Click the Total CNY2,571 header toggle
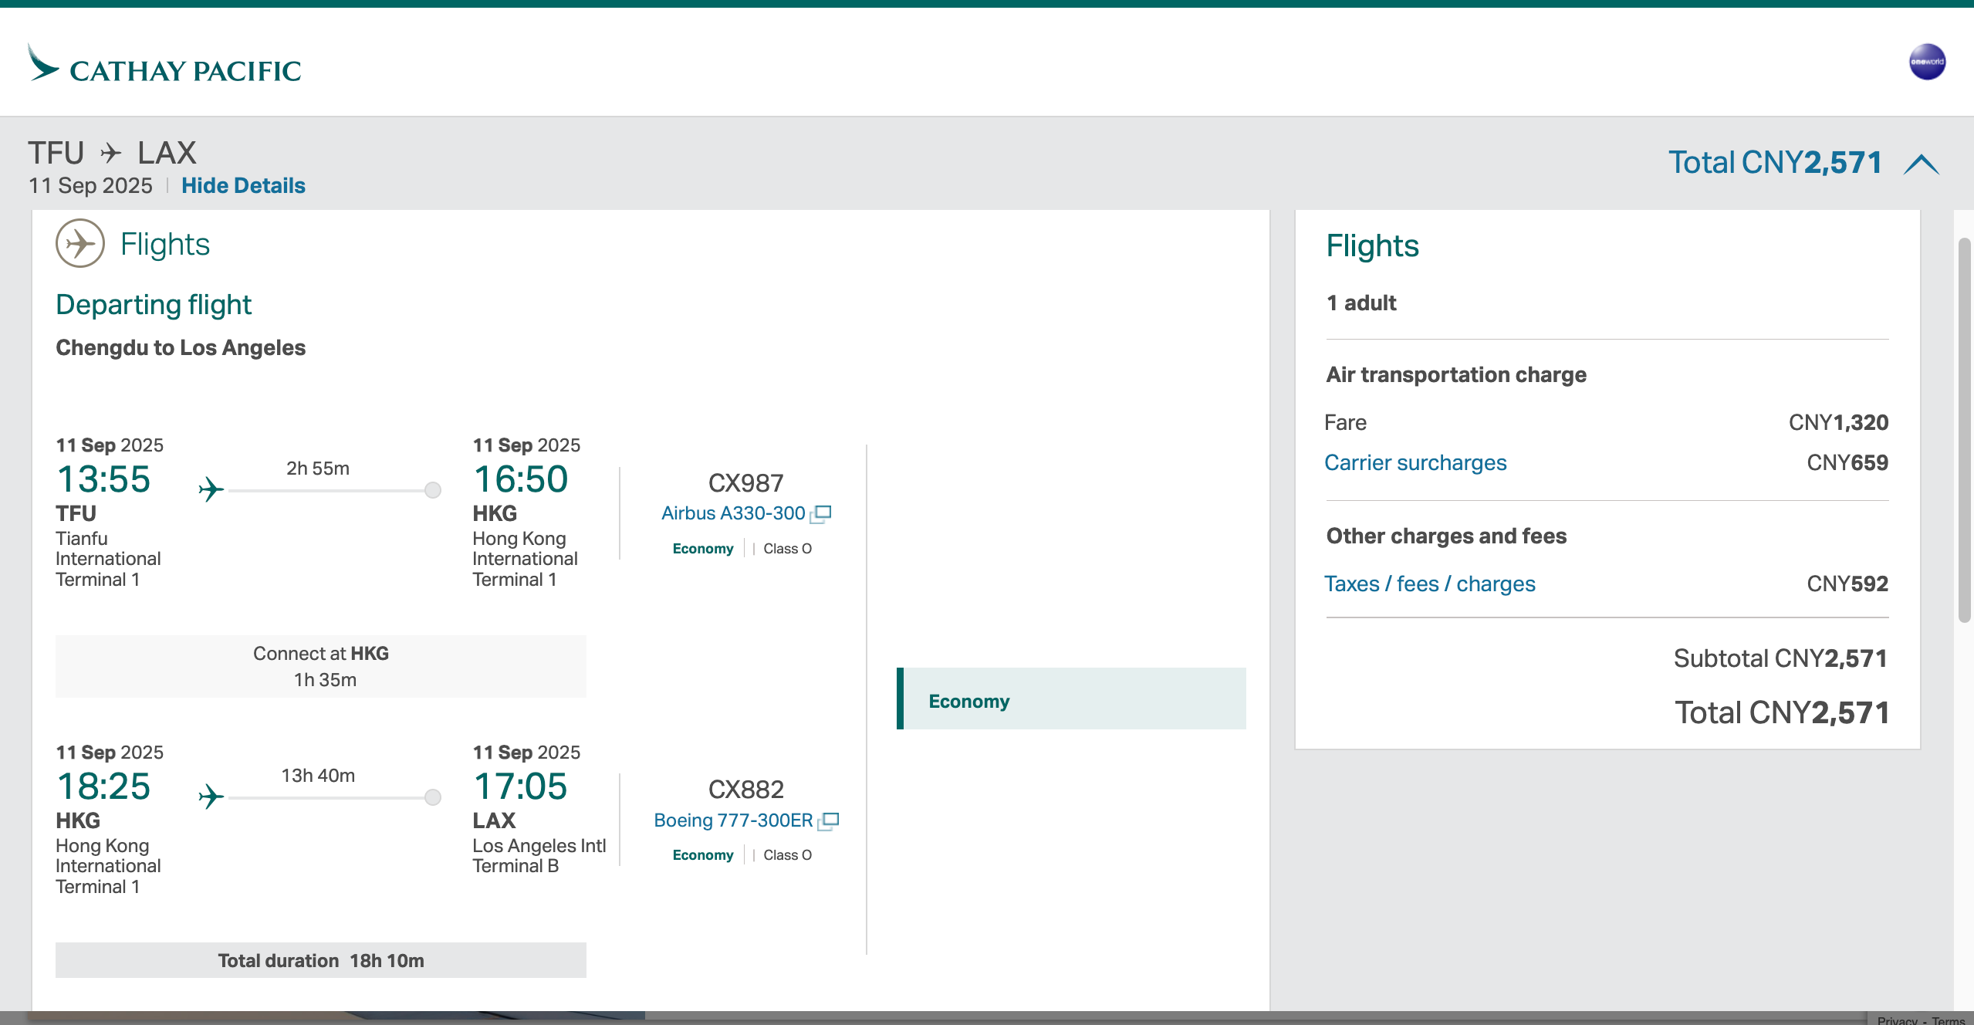This screenshot has height=1025, width=1974. (1775, 163)
